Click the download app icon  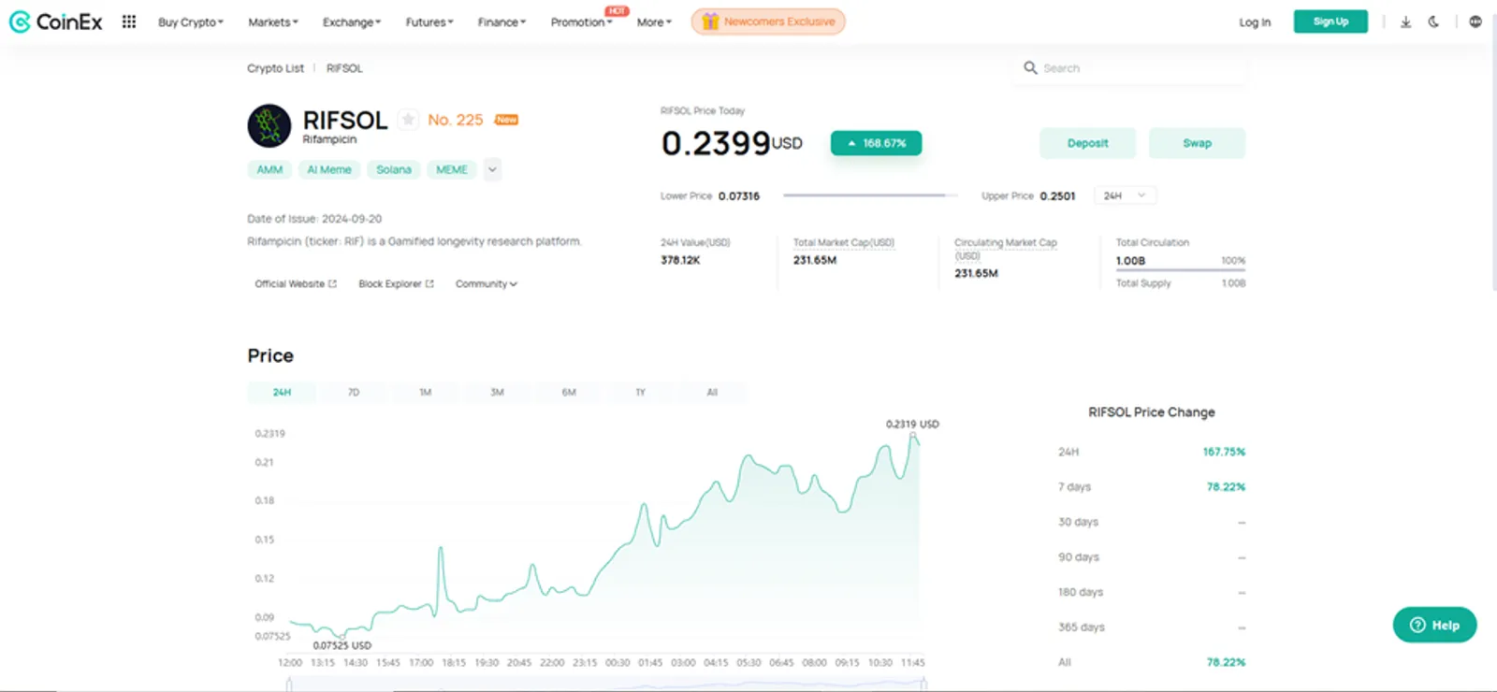pos(1405,22)
